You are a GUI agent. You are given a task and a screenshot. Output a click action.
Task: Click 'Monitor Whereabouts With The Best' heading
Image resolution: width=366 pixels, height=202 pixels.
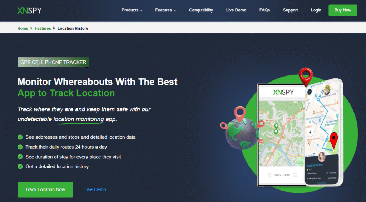click(97, 82)
